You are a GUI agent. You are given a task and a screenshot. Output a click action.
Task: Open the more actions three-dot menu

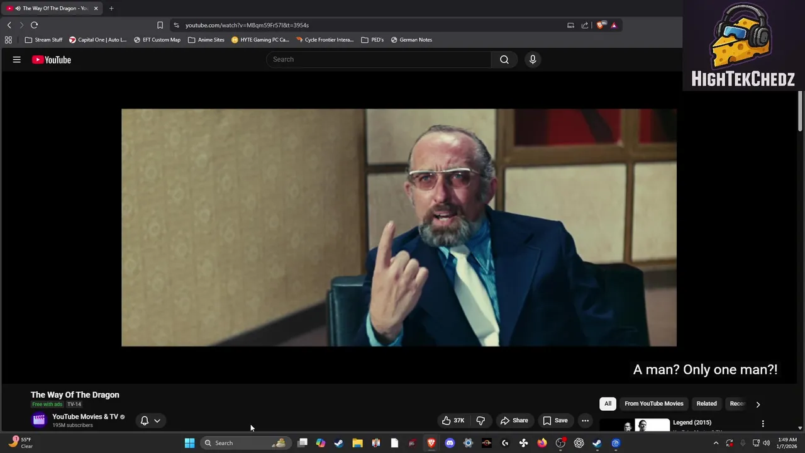point(585,420)
